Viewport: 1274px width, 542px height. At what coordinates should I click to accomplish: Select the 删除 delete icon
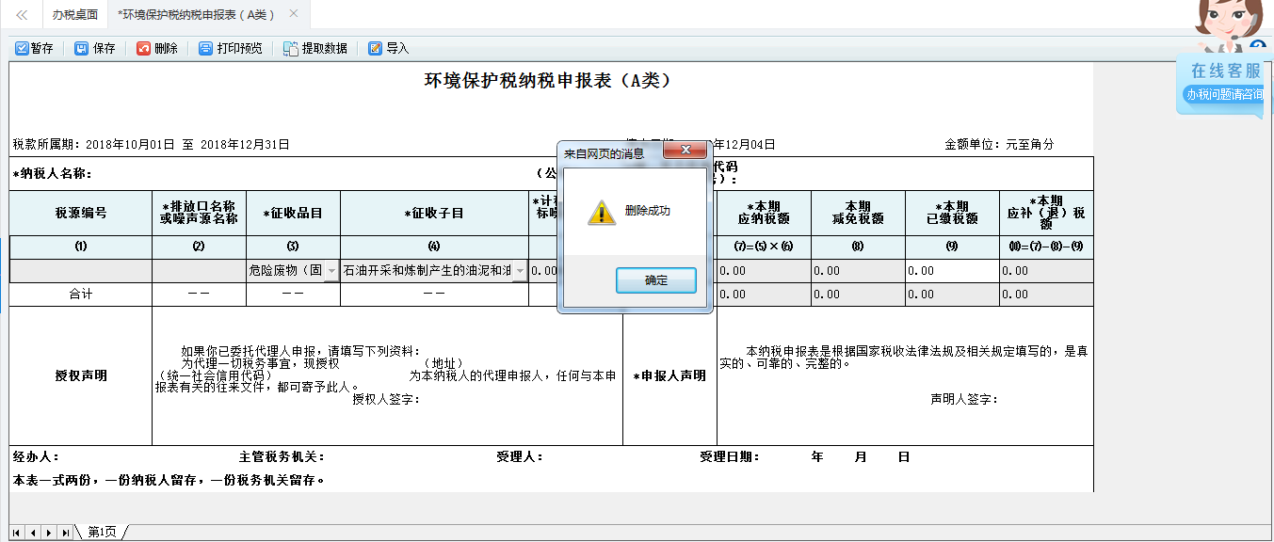coord(157,47)
